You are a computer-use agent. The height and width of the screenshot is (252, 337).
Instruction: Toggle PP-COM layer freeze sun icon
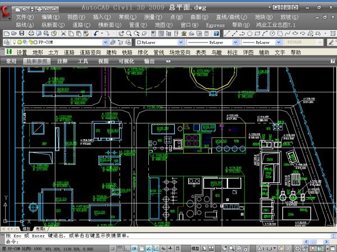pyautogui.click(x=20, y=42)
